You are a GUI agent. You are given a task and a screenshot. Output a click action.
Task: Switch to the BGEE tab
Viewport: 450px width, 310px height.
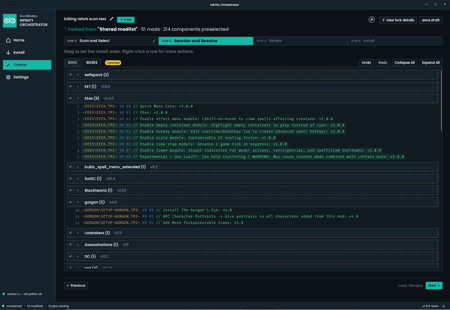[x=72, y=63]
